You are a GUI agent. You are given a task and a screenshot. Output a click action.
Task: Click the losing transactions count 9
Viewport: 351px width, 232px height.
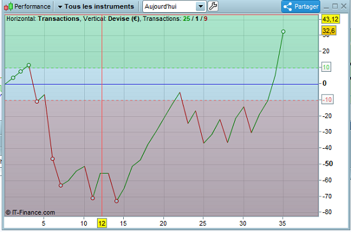[x=205, y=18]
